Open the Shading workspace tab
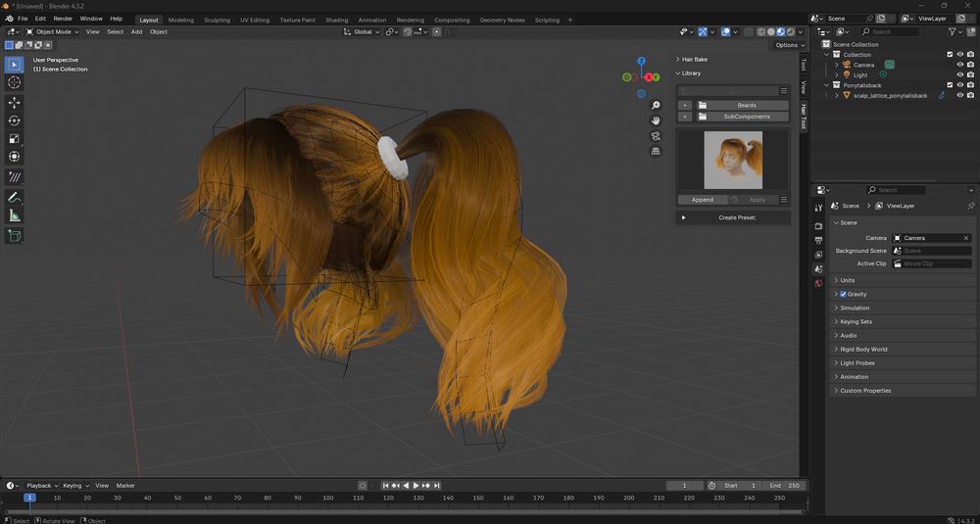 (337, 20)
